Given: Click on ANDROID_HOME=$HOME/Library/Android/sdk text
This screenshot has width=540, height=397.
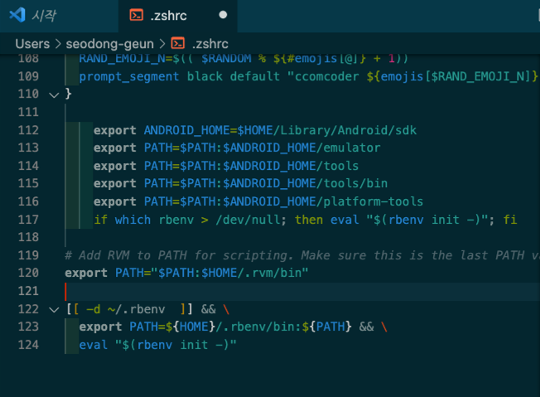Looking at the screenshot, I should click(280, 130).
